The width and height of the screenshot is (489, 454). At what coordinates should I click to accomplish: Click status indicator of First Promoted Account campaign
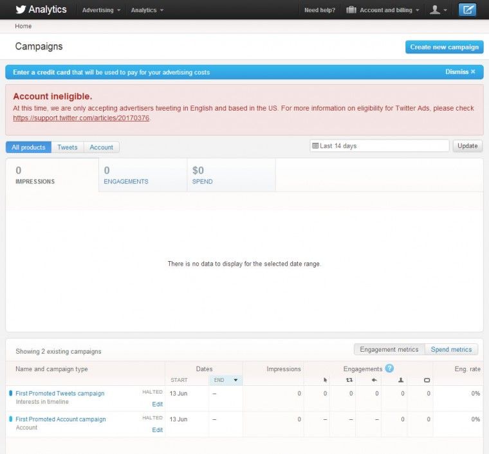(11, 419)
